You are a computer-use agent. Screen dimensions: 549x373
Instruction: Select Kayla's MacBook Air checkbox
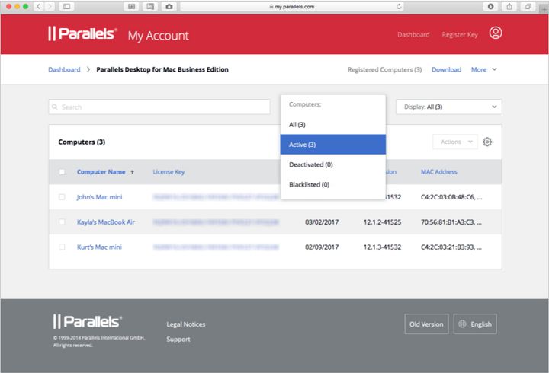[x=62, y=222]
